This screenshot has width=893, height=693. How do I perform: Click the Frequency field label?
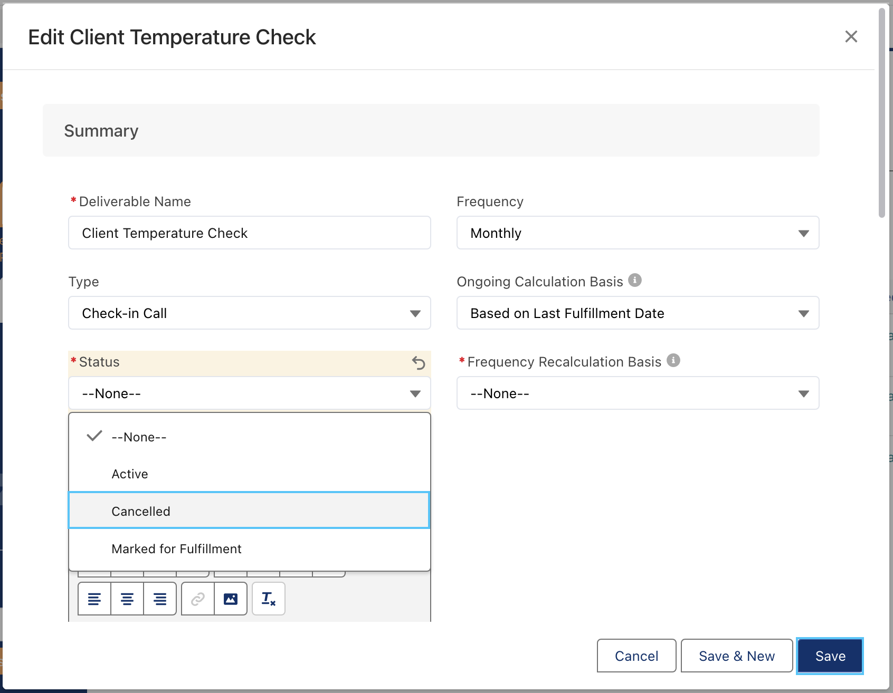point(490,201)
